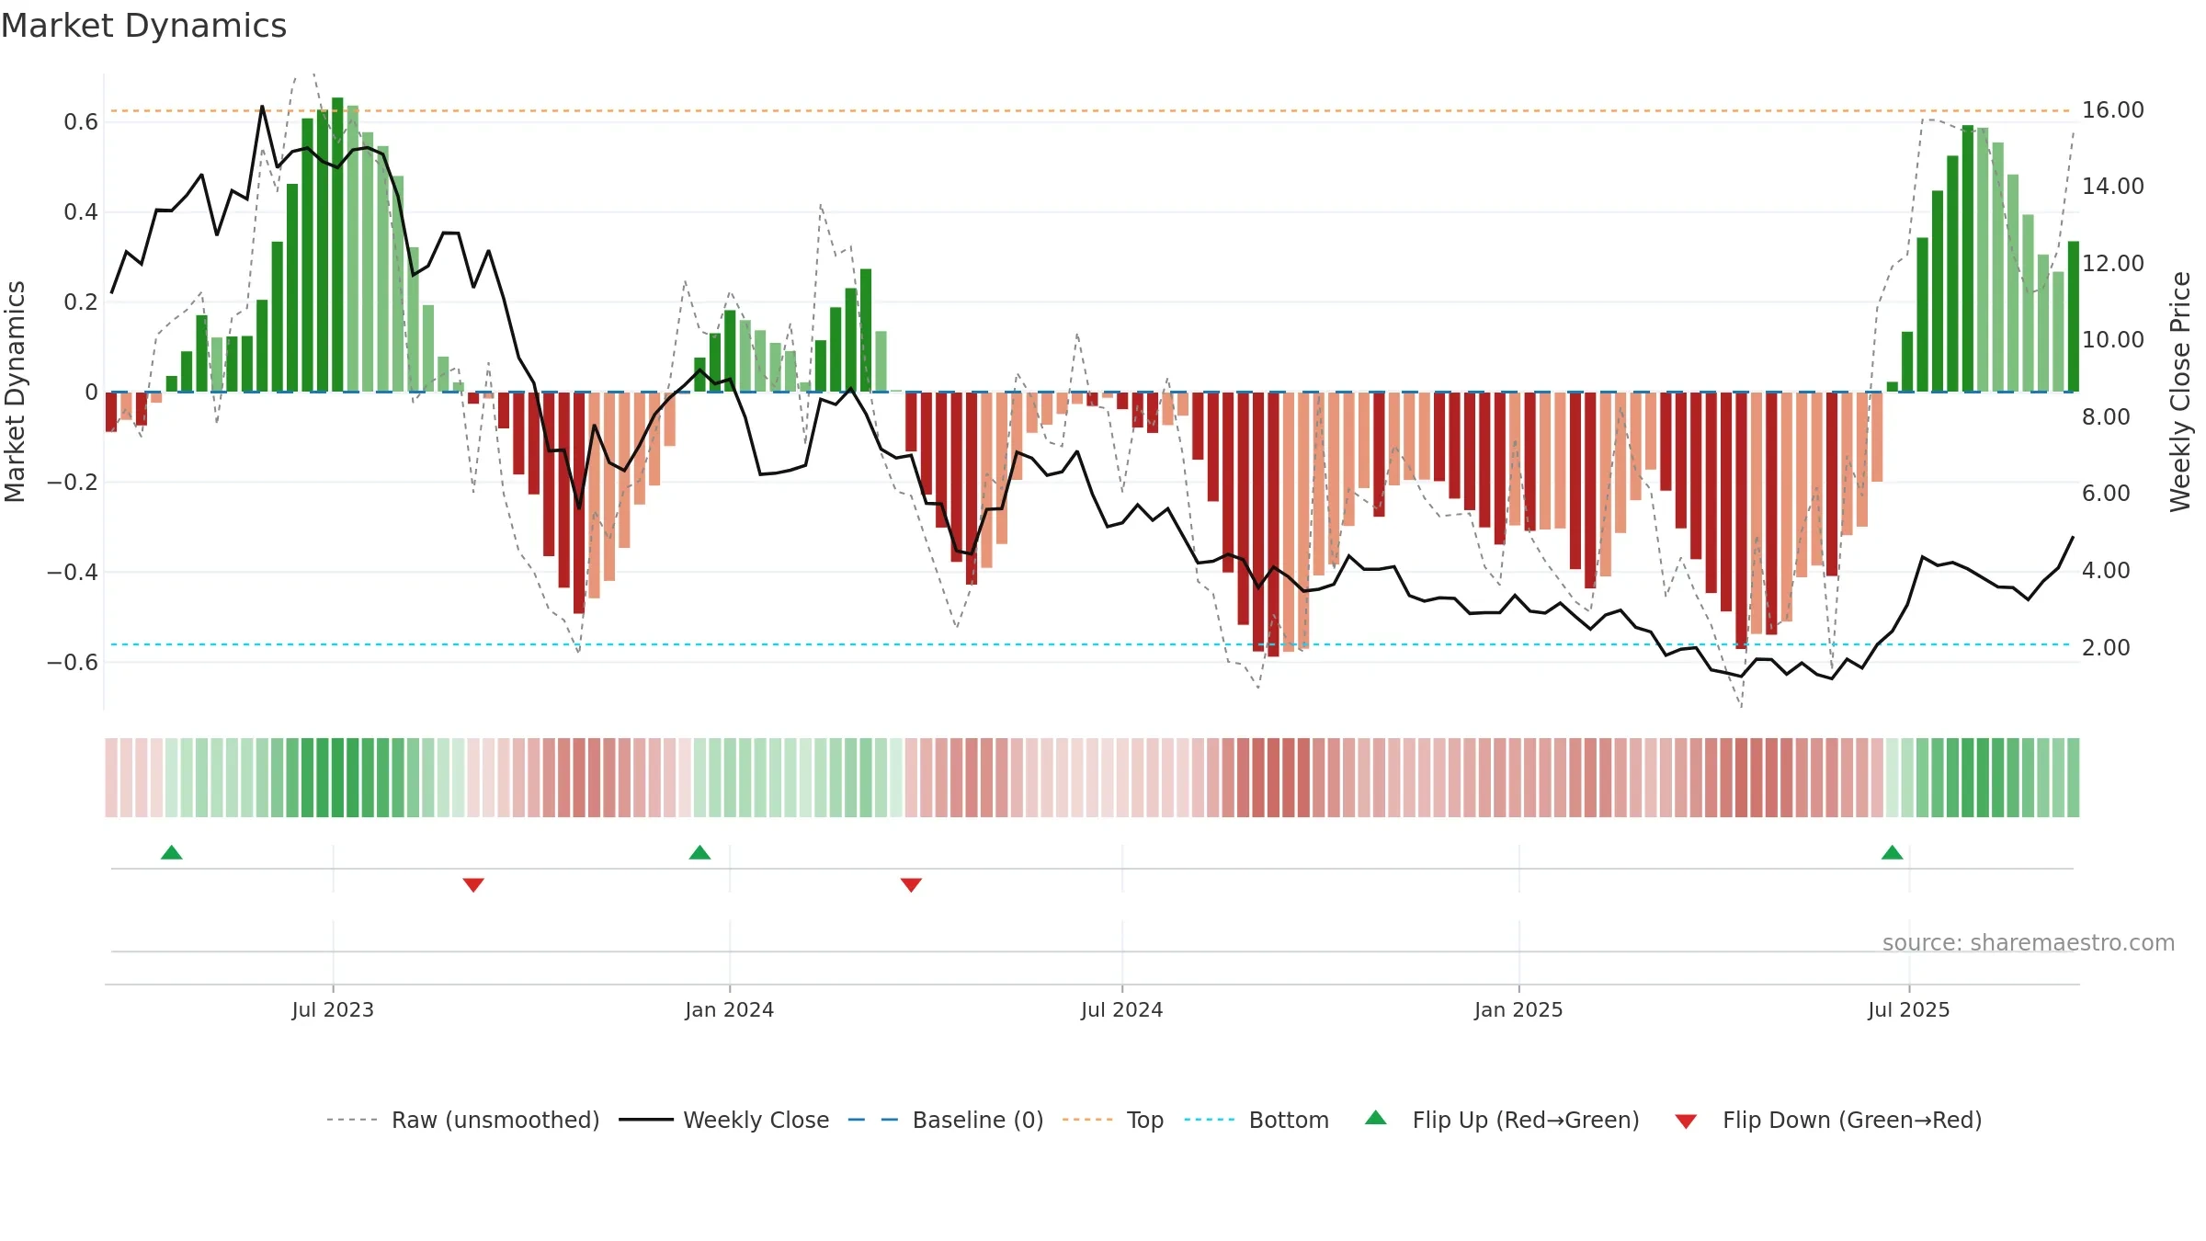Click the first green flip-up marker before Jul 2023
Image resolution: width=2206 pixels, height=1241 pixels.
point(172,852)
